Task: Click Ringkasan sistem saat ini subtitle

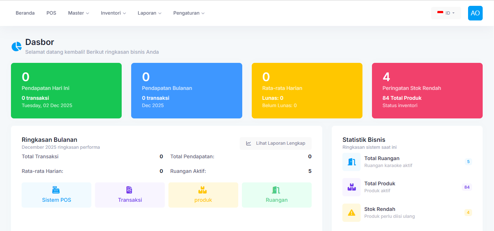Action: click(369, 147)
